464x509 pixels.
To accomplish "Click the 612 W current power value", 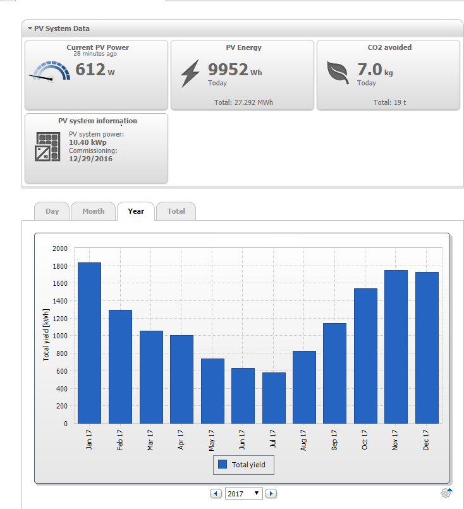I will pos(95,70).
